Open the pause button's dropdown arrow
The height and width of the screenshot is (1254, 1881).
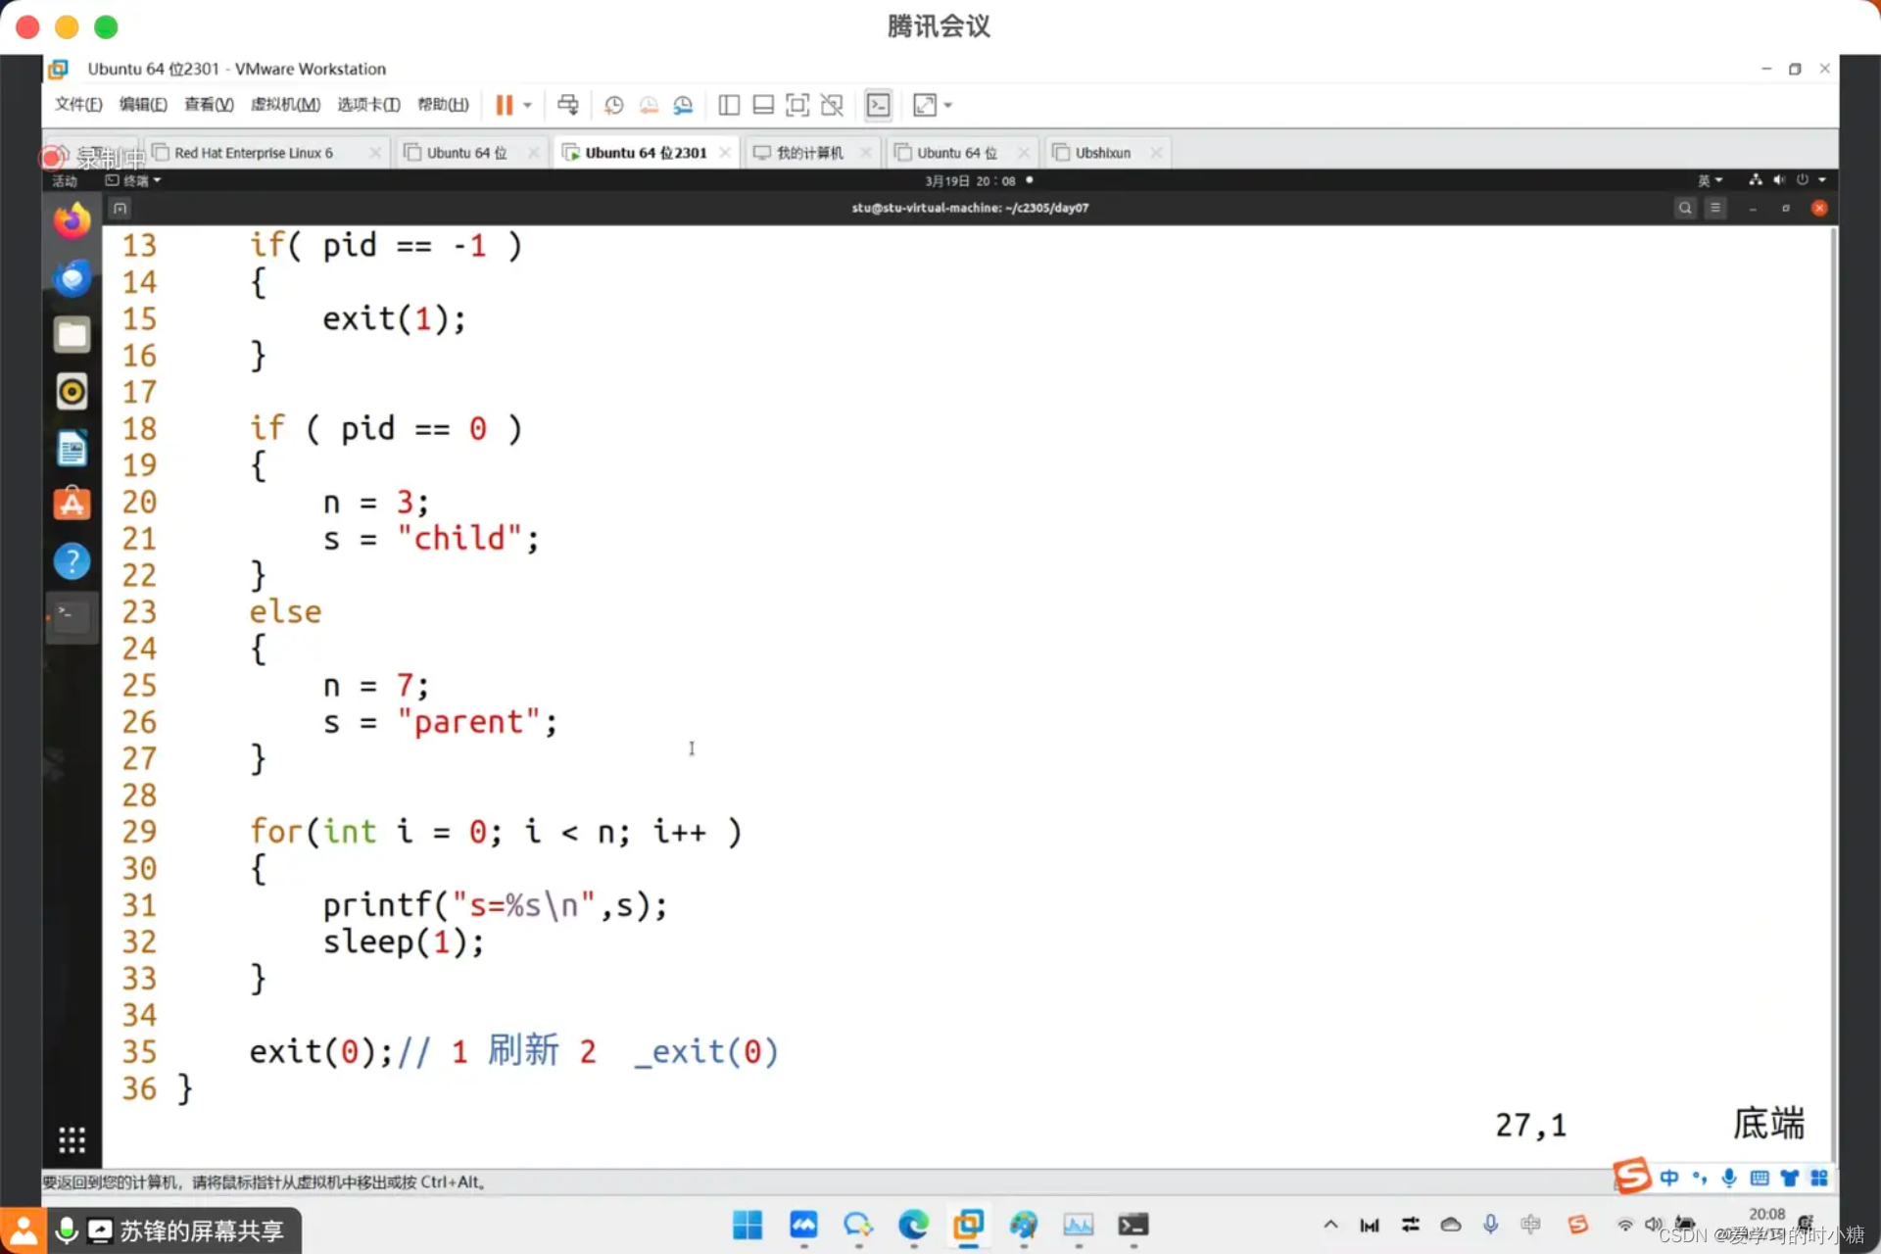(528, 105)
